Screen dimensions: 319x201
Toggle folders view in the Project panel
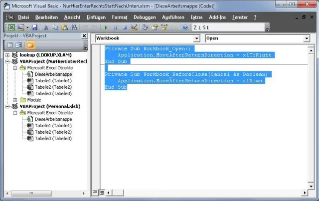pos(31,45)
